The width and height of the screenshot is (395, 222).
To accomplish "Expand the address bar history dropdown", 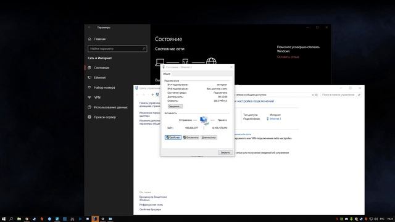I will pos(313,95).
